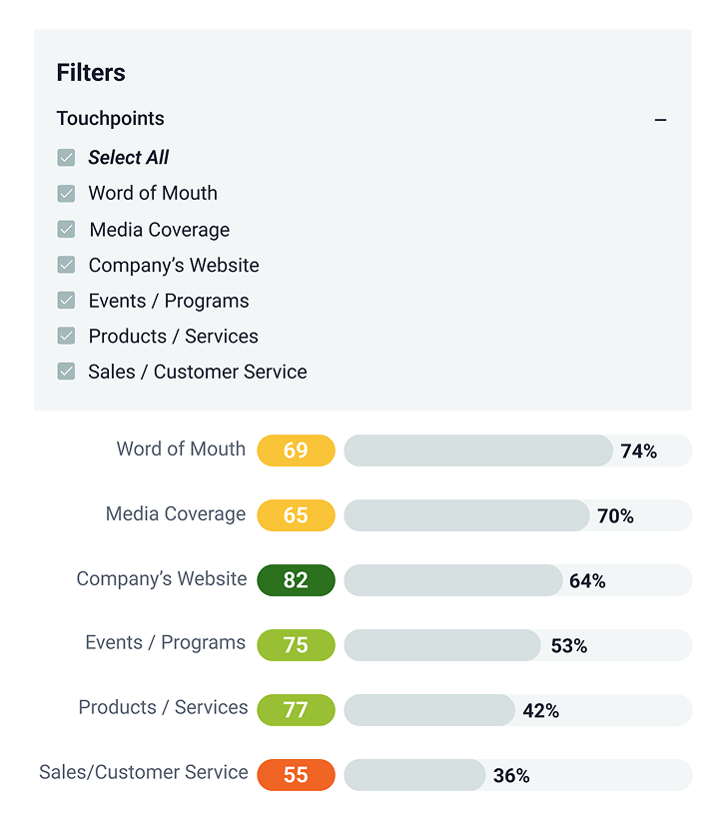Select the green 75 score badge

tap(296, 645)
